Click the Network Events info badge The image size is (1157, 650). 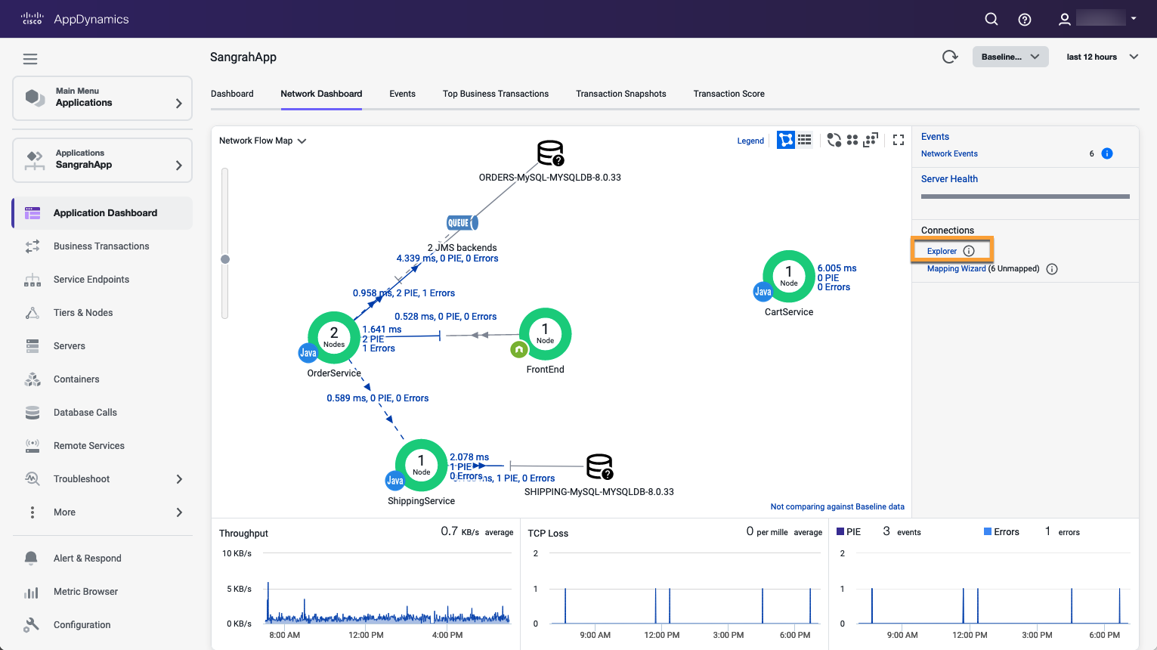pyautogui.click(x=1107, y=153)
